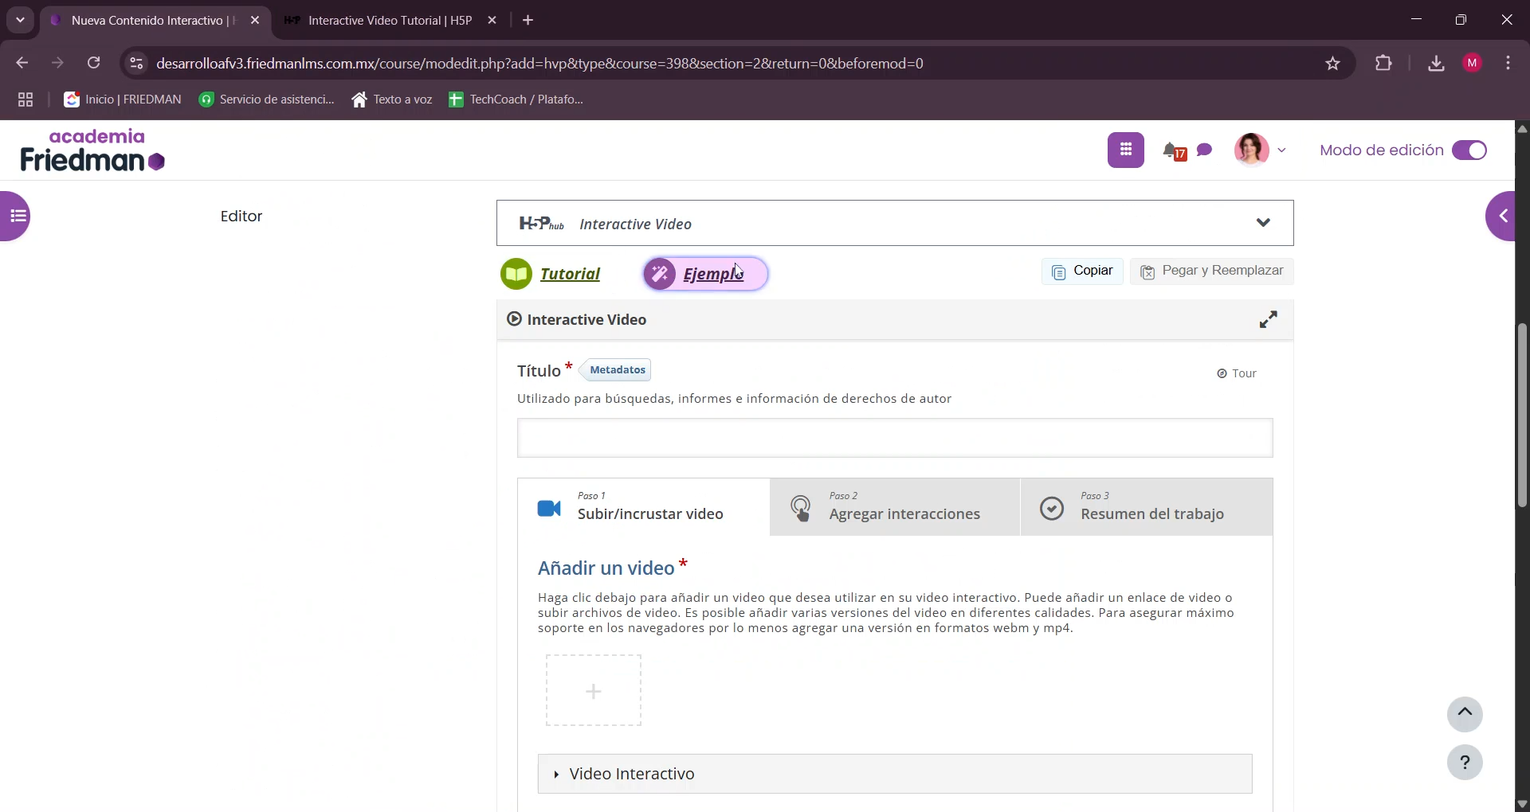Start the Tour guide
This screenshot has height=812, width=1530.
click(x=1237, y=374)
